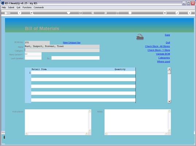Click the double right arrow toolbar icon

click(106, 13)
